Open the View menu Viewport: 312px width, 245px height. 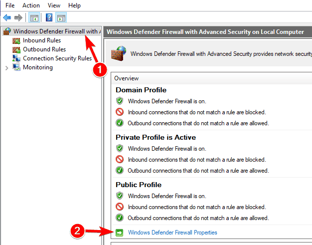click(x=54, y=5)
